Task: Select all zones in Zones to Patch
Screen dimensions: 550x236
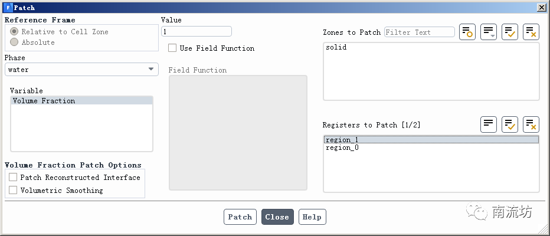Action: click(x=510, y=32)
